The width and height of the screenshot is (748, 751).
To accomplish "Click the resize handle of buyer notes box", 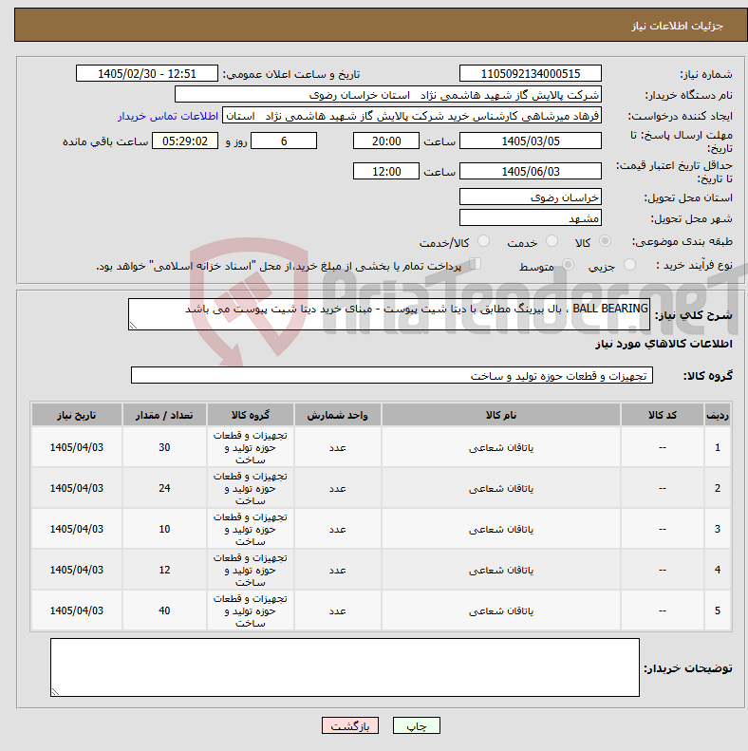I will pos(55,691).
